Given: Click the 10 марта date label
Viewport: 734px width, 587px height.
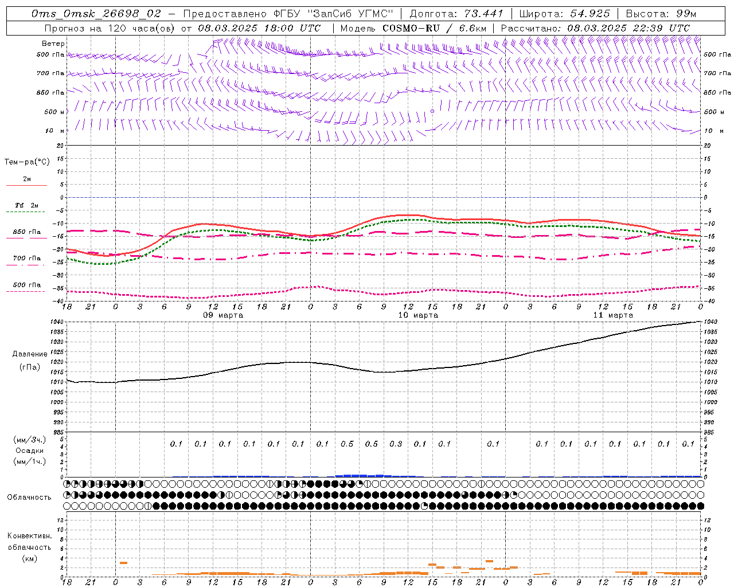Looking at the screenshot, I should click(418, 315).
